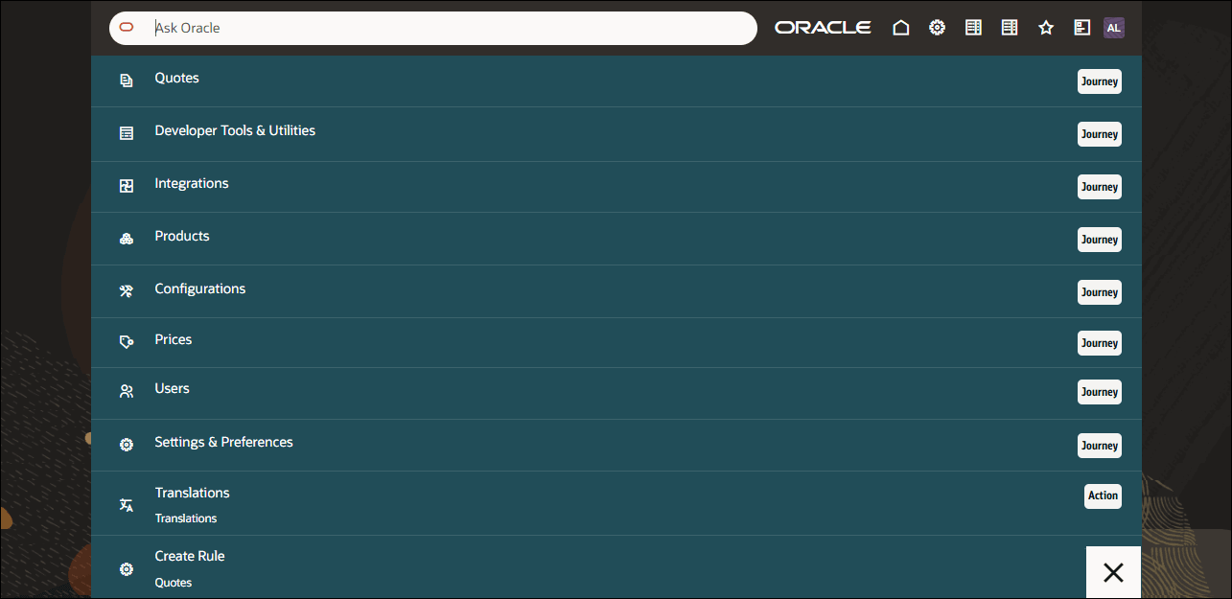Select the Developer Tools & Utilities list icon
Viewport: 1232px width, 599px height.
coord(126,132)
